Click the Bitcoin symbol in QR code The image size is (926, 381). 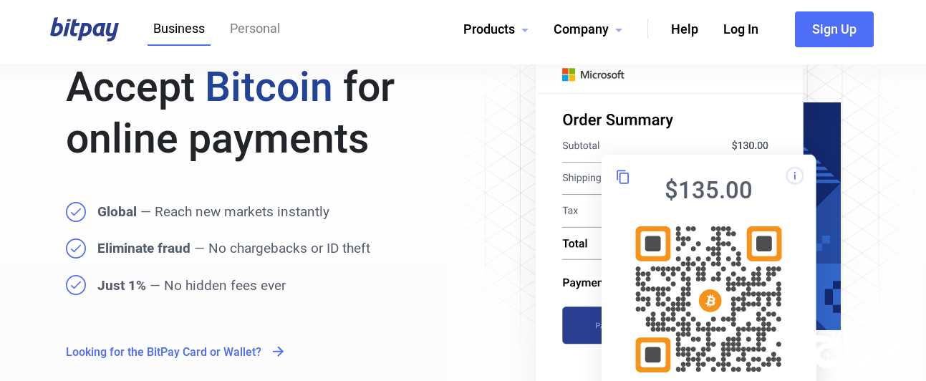[x=710, y=300]
